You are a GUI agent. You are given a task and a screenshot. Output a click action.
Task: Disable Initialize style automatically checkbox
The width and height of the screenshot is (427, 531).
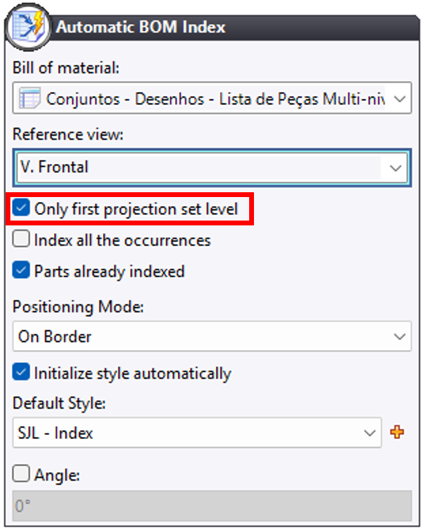(x=21, y=372)
